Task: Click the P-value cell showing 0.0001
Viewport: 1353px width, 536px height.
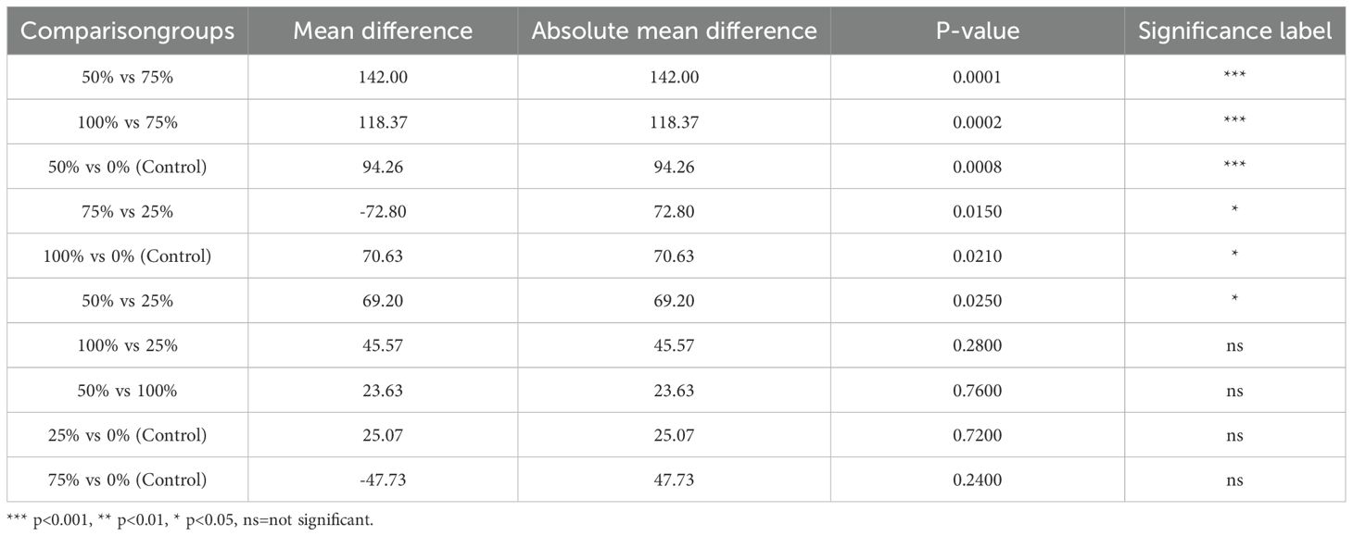Action: 977,77
